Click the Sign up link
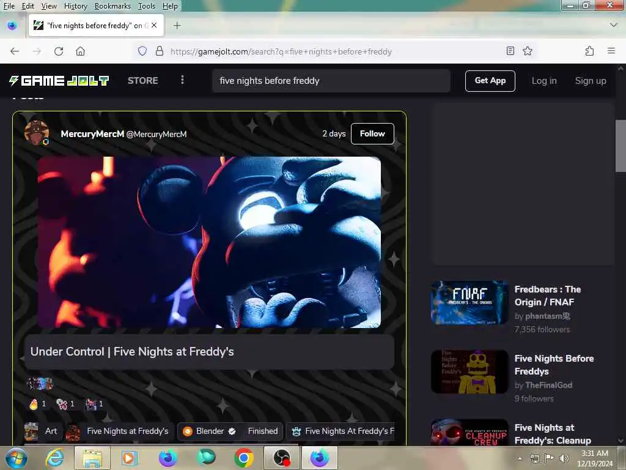Screen dimensions: 626x470 pos(591,81)
